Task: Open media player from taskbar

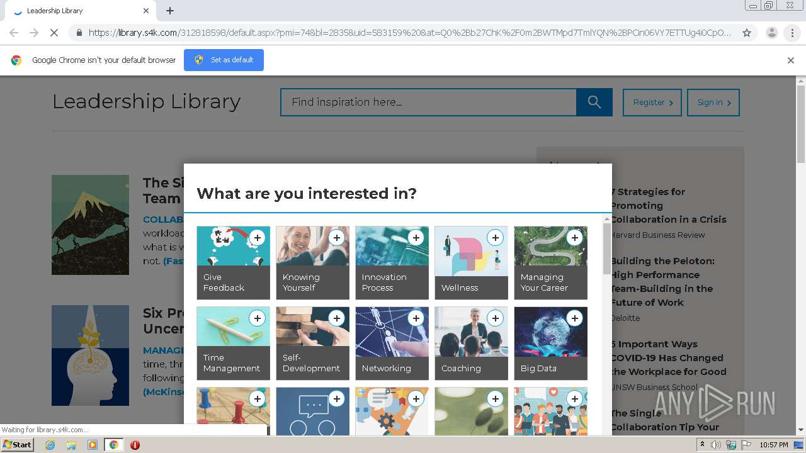Action: pyautogui.click(x=93, y=445)
